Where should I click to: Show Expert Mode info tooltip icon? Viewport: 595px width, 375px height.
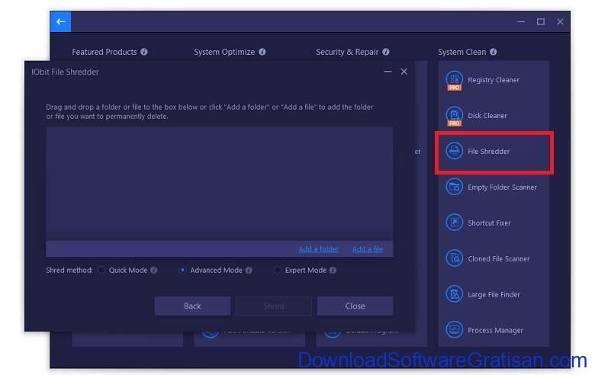point(333,270)
